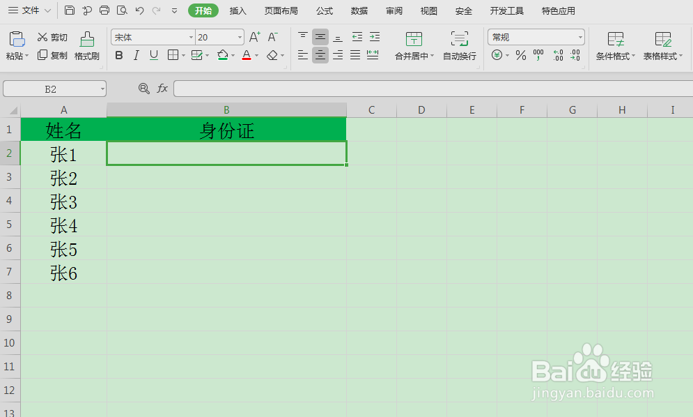Open the 数据 menu tab
The image size is (693, 417).
click(x=359, y=10)
